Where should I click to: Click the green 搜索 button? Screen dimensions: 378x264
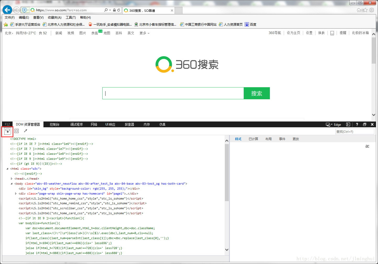[x=257, y=93]
